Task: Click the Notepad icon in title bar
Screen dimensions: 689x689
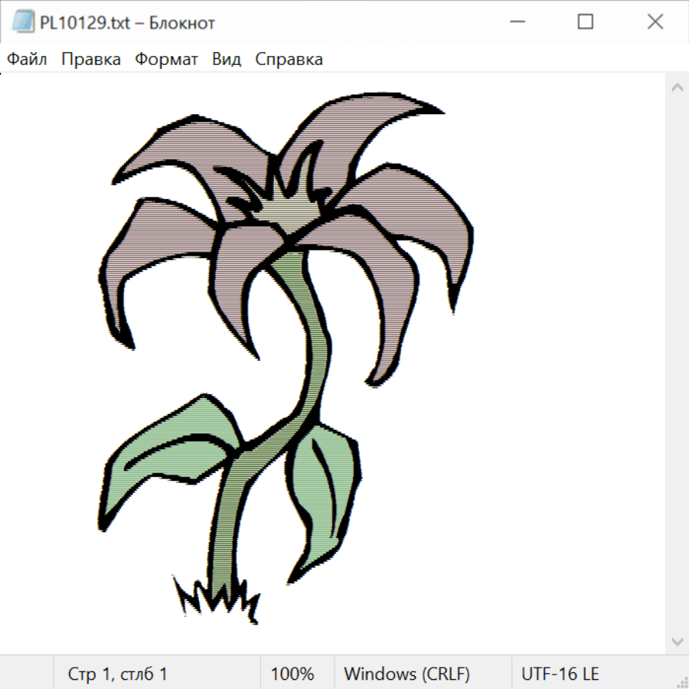Action: click(x=24, y=22)
